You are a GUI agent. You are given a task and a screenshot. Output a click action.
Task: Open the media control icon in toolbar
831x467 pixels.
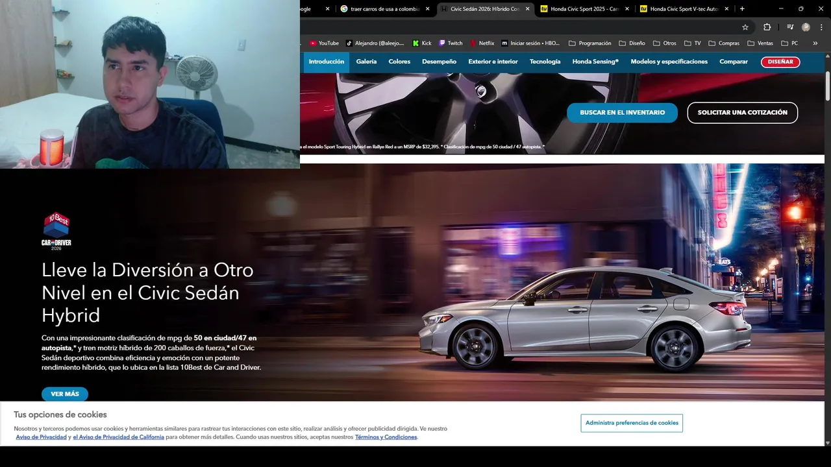click(790, 27)
